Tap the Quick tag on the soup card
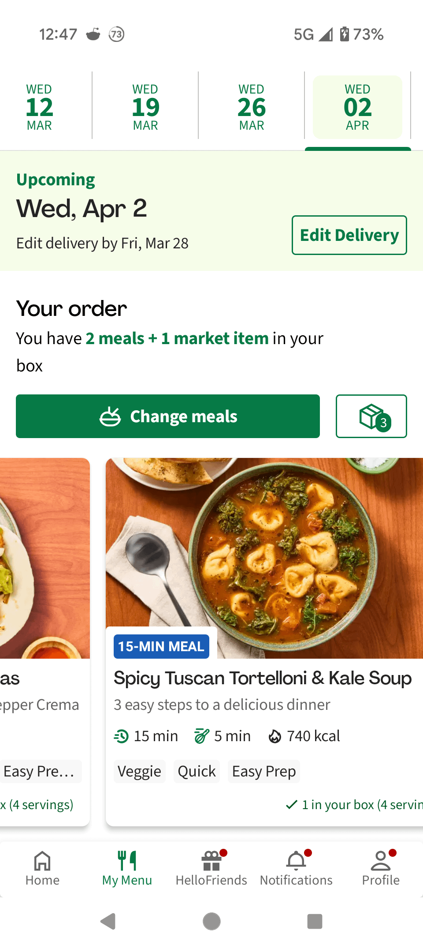Image resolution: width=423 pixels, height=945 pixels. [197, 771]
